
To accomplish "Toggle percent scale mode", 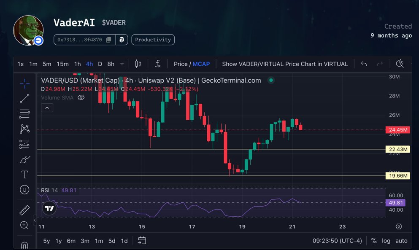I will (x=374, y=241).
